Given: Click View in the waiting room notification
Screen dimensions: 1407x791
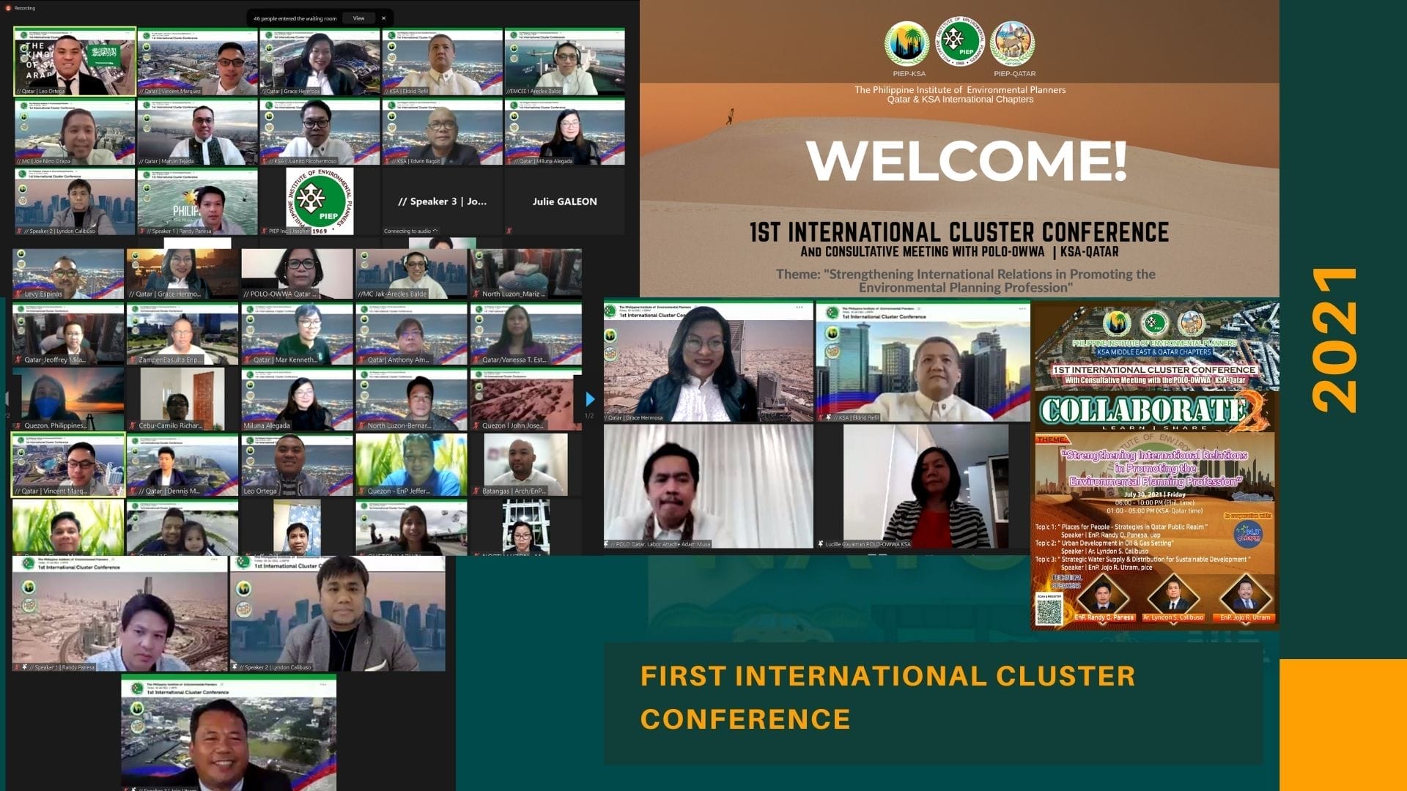Looking at the screenshot, I should click(358, 18).
